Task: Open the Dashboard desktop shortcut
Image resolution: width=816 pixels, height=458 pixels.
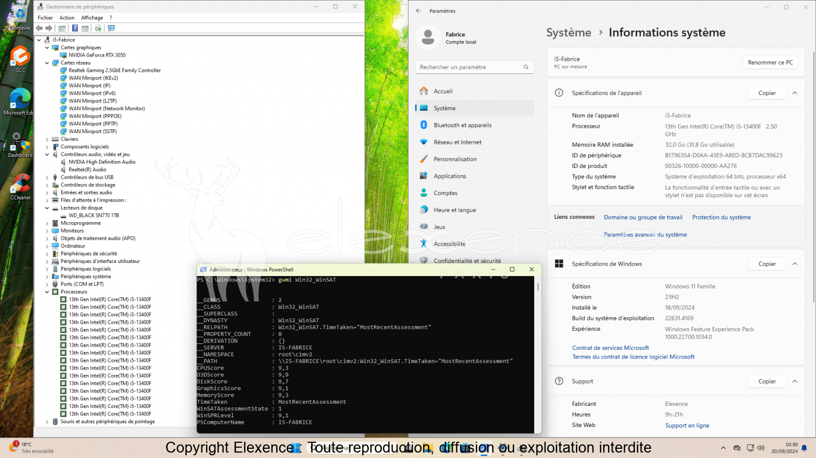Action: coord(20,145)
